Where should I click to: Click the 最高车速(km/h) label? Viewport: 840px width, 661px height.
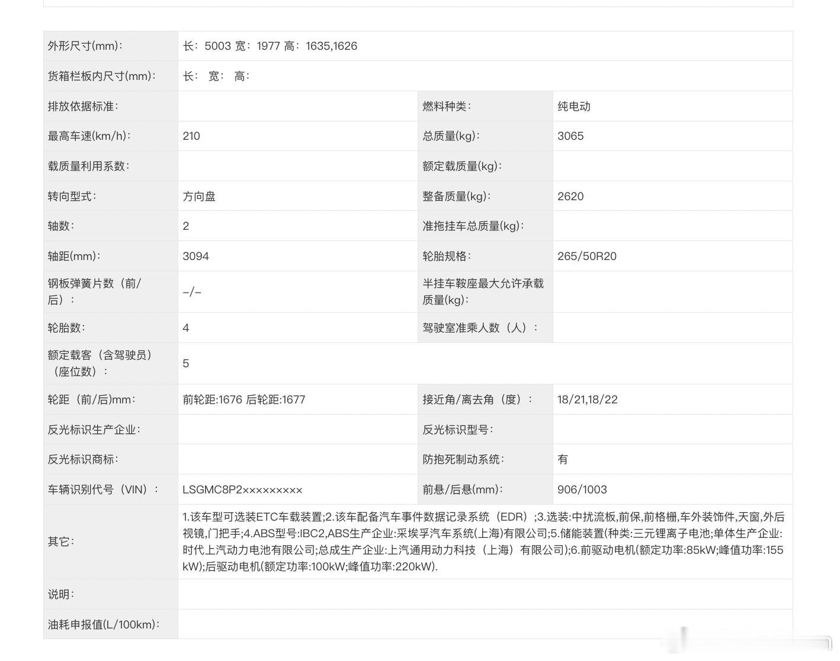[x=89, y=136]
